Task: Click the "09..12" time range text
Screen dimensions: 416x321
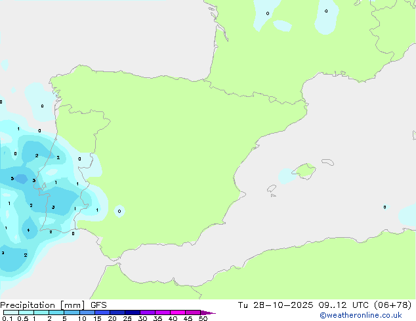Action: (333, 305)
